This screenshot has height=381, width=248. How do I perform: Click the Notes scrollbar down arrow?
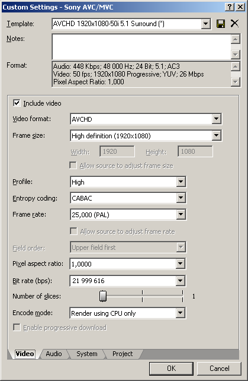click(x=236, y=54)
